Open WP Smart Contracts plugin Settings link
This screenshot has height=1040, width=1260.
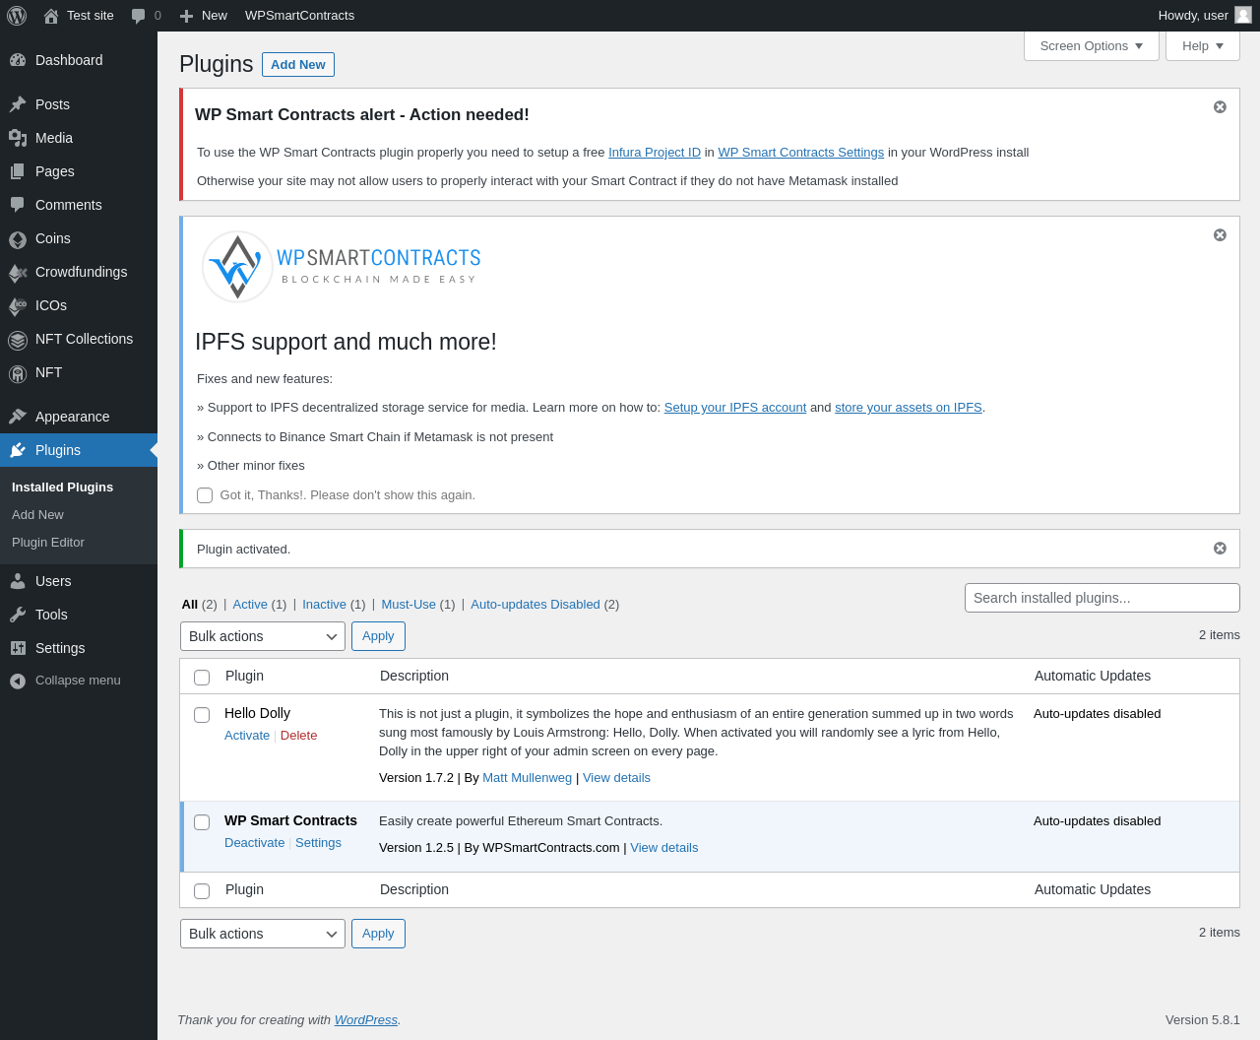318,843
